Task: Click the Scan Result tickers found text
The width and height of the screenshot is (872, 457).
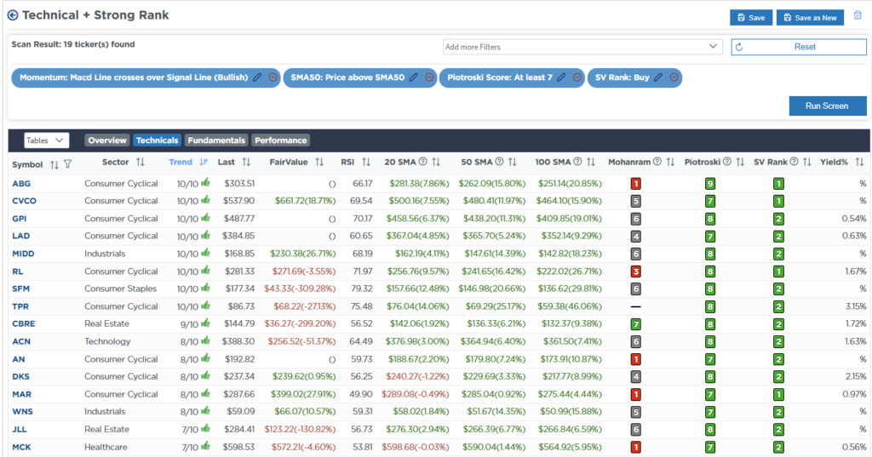Action: [73, 44]
